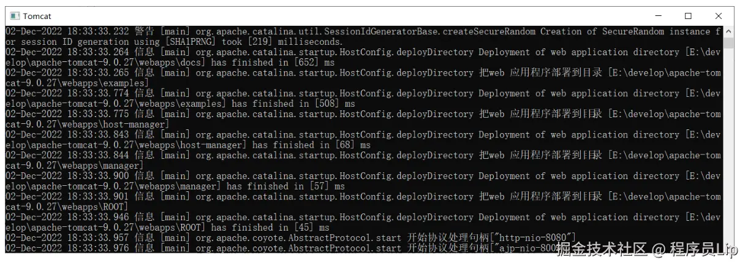Click the scrollbar up arrow
This screenshot has width=748, height=268.
(x=728, y=31)
